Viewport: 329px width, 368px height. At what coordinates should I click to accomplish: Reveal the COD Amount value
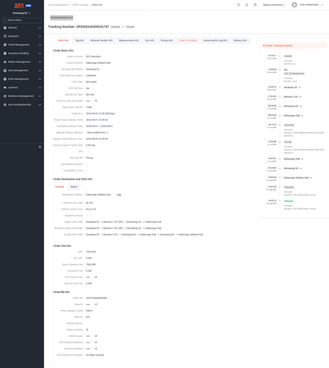96,336
